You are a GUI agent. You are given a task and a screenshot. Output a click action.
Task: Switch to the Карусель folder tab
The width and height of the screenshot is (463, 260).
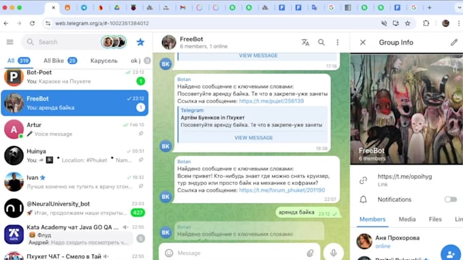[104, 60]
